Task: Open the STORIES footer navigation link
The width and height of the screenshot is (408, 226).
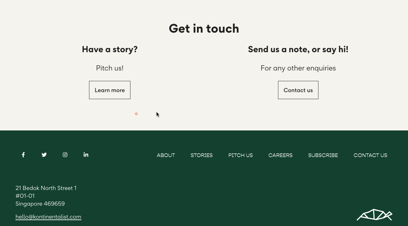Action: (202, 155)
